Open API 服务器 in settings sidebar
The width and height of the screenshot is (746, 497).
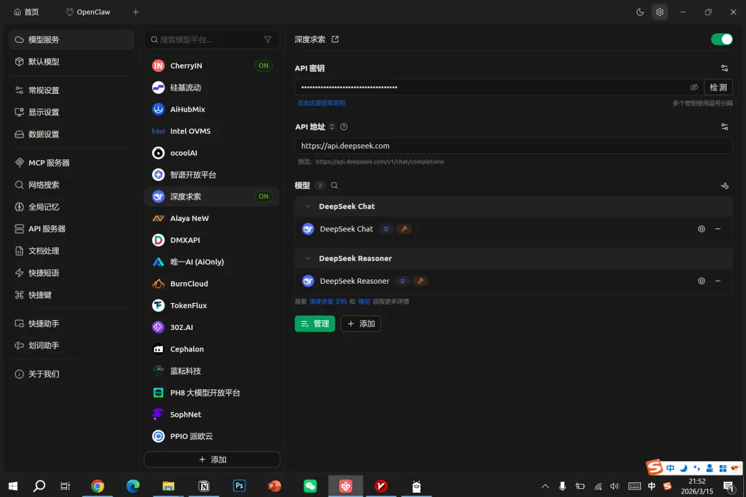[x=71, y=228]
